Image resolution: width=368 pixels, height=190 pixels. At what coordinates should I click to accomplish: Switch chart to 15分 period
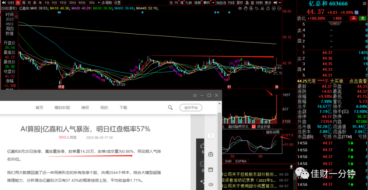63,3
